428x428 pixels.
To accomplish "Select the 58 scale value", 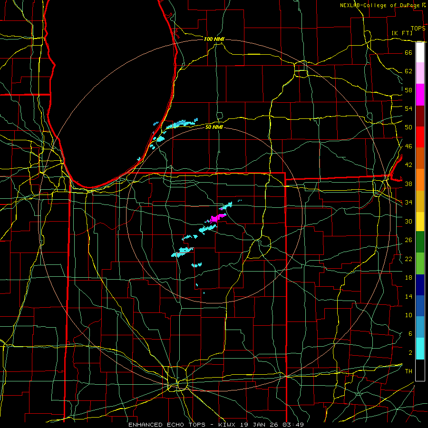I will [x=409, y=90].
